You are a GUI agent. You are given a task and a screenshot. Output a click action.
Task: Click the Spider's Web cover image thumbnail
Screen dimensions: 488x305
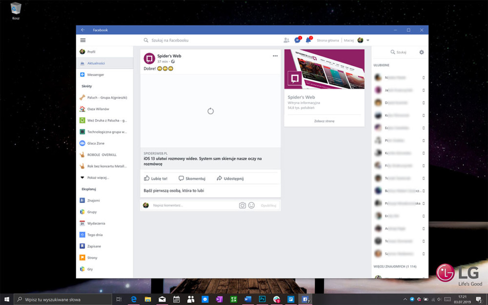point(325,69)
